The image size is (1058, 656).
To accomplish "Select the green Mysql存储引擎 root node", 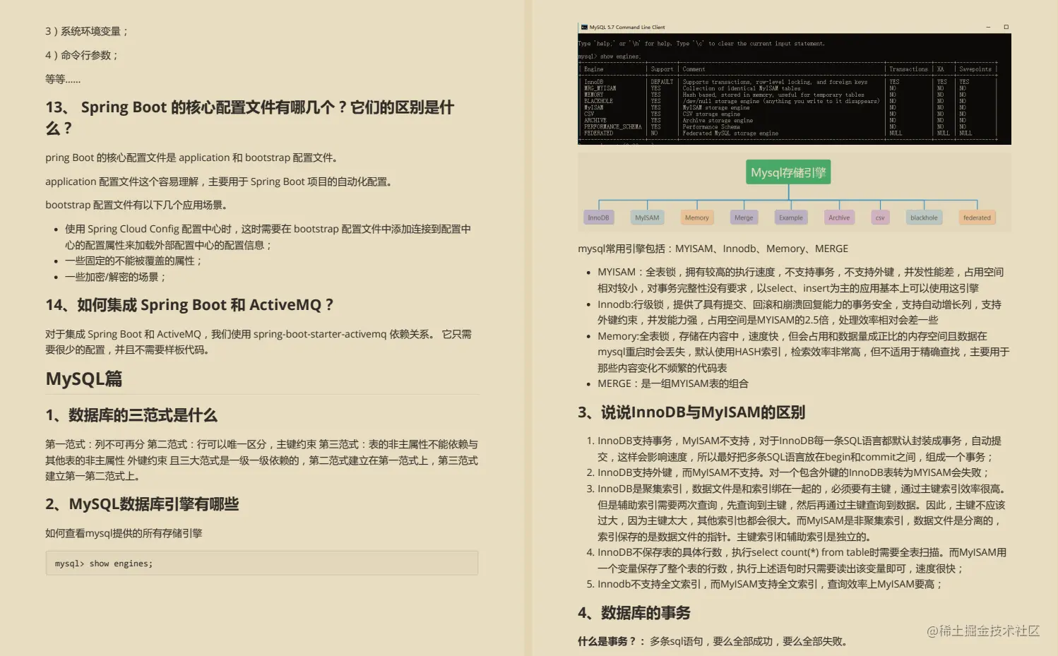I will 787,172.
